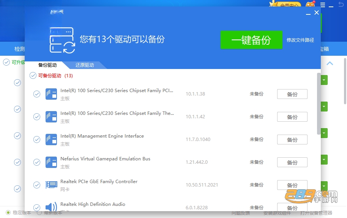
Task: Click the motherboard icon for Management Engine Interface
Action: click(51, 139)
